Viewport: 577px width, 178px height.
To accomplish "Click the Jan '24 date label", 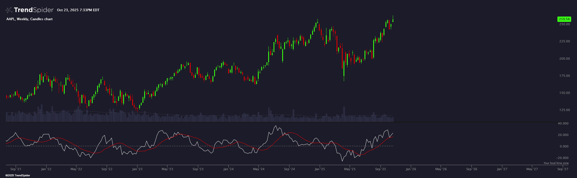I will point(228,169).
